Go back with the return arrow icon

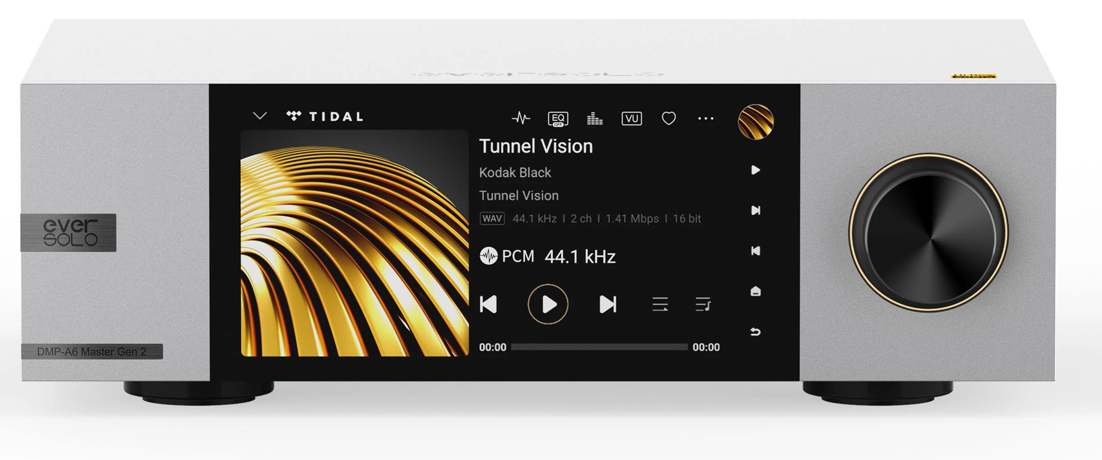tap(755, 332)
